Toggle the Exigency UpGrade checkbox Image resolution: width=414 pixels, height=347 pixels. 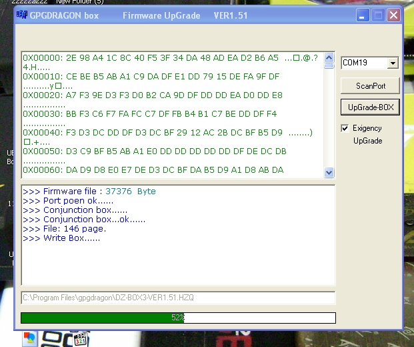tap(345, 128)
